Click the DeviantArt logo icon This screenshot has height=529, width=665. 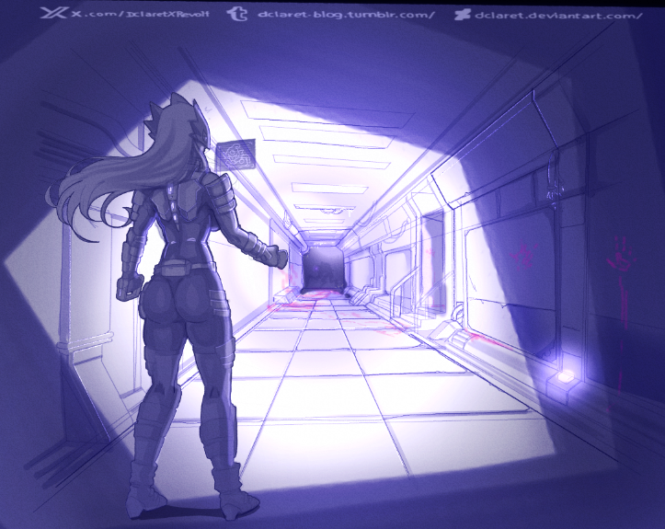pos(463,15)
